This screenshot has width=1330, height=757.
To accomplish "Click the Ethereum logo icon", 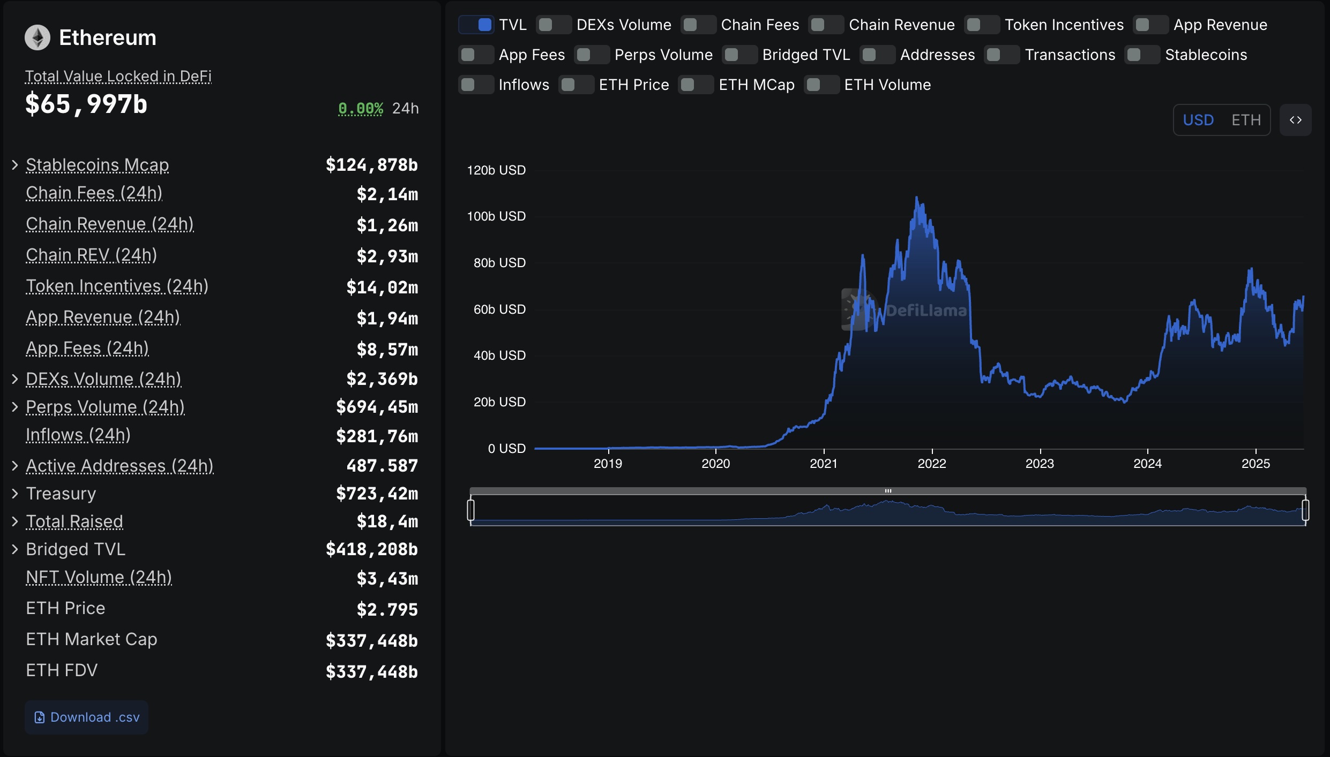I will (x=38, y=37).
